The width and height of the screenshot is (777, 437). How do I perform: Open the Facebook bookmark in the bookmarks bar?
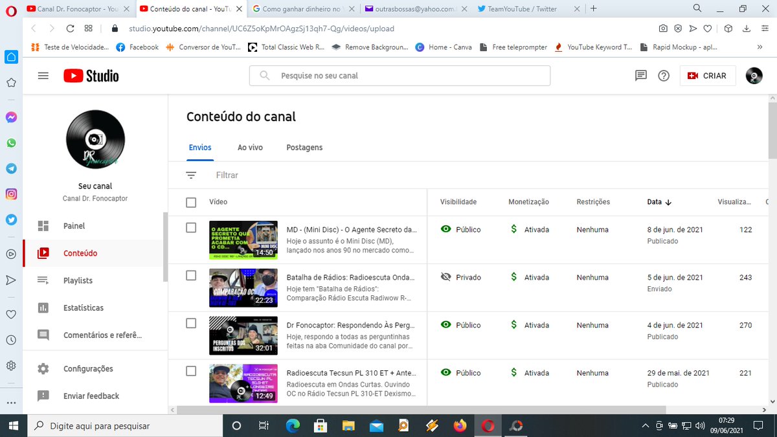click(x=137, y=47)
